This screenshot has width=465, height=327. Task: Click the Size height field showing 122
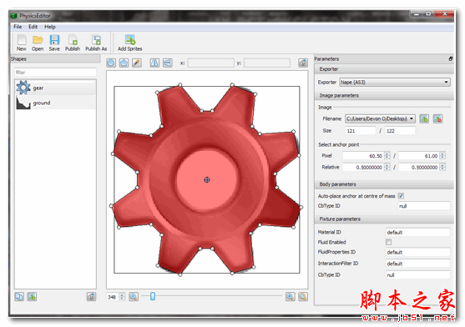(x=400, y=131)
